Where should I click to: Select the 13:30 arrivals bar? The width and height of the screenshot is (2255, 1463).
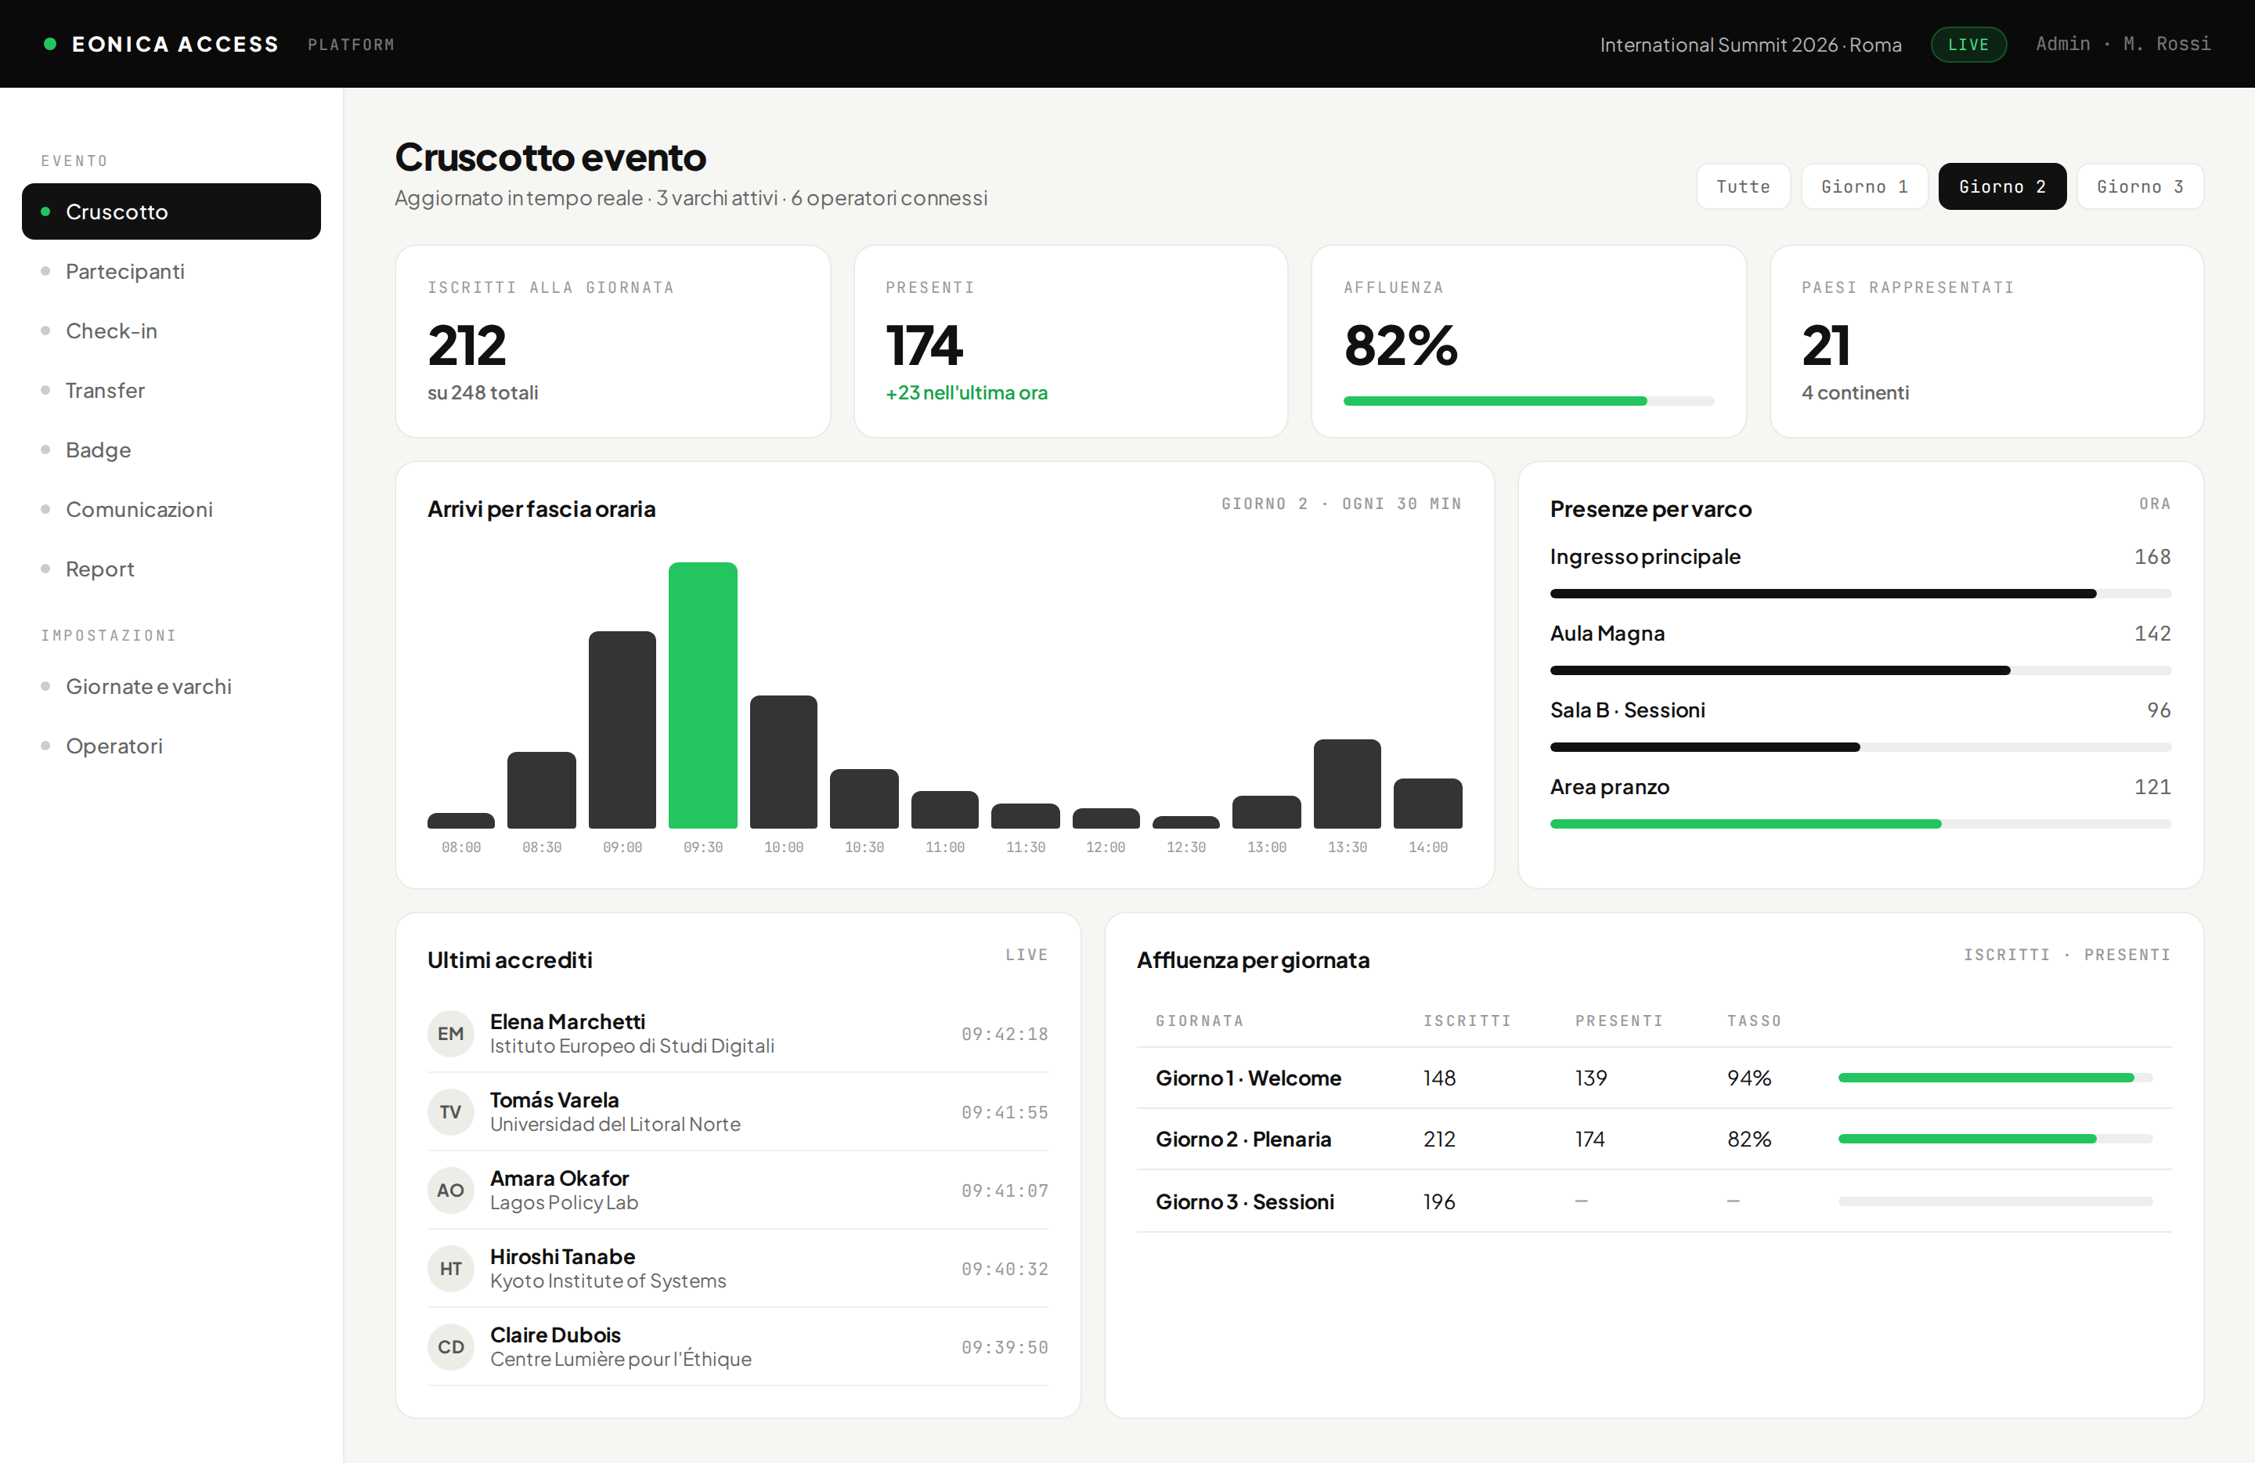pyautogui.click(x=1348, y=785)
